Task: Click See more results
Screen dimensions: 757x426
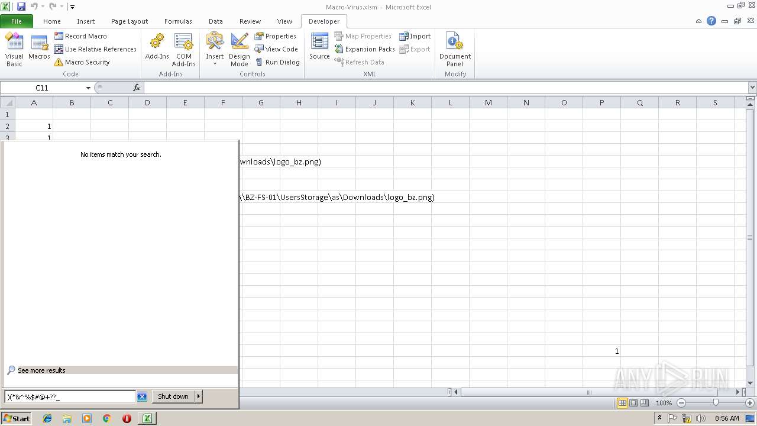Action: tap(41, 370)
